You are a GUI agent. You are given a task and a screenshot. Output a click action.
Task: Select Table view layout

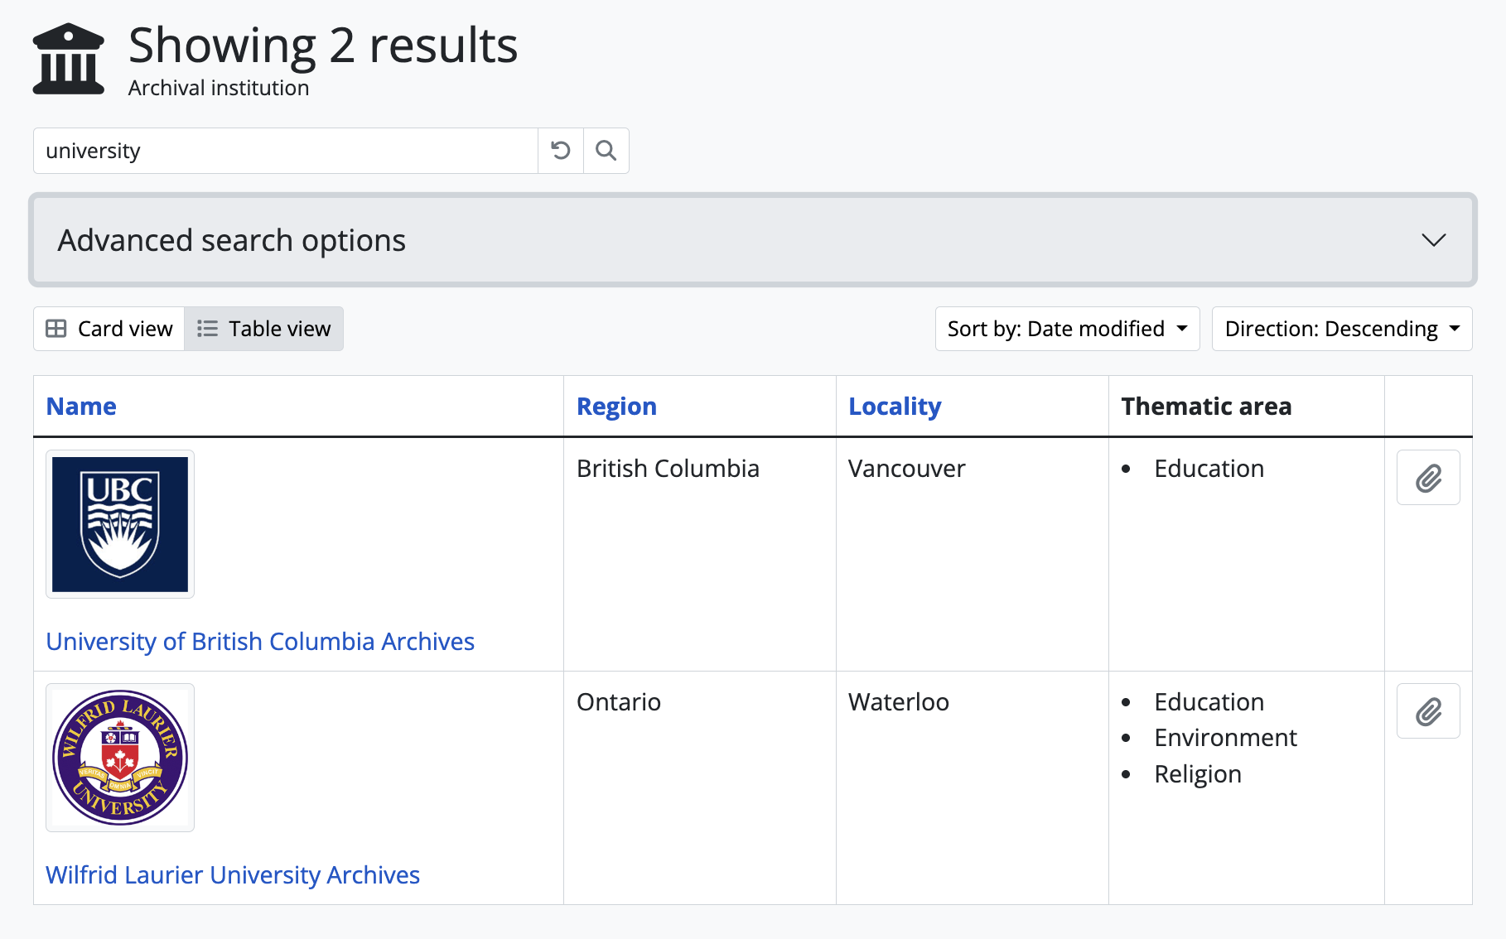tap(263, 329)
